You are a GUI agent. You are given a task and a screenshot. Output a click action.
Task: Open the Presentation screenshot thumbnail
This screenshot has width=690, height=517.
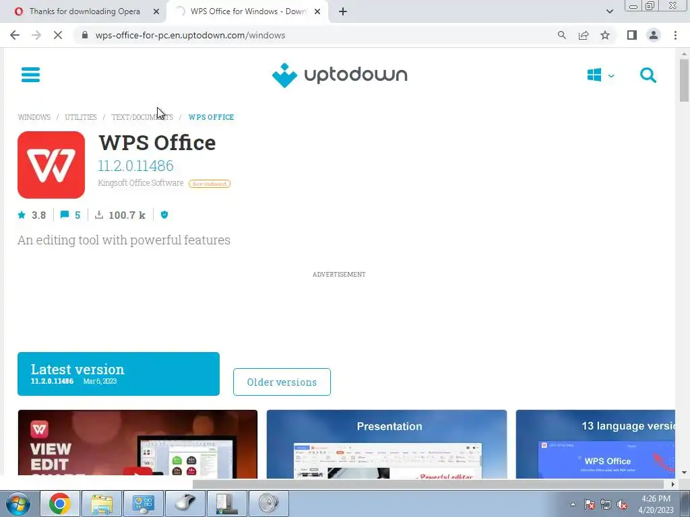386,444
